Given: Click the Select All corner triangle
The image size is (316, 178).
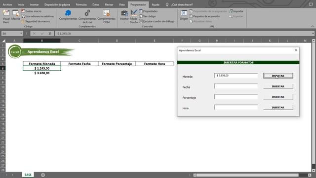Looking at the screenshot, I should click(x=3, y=41).
